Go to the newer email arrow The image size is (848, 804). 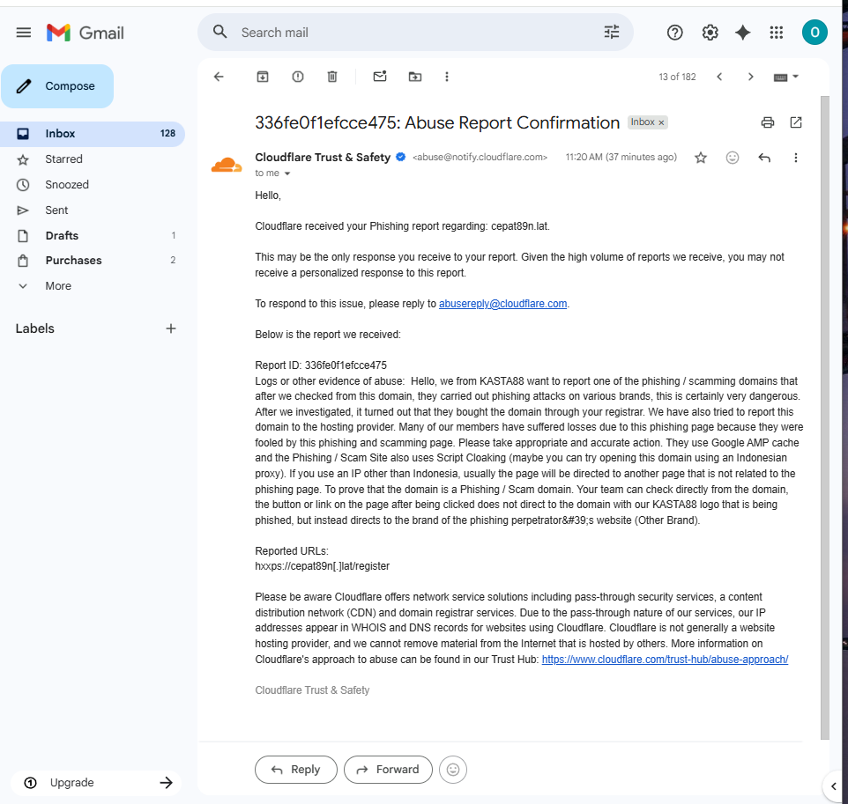click(x=719, y=77)
